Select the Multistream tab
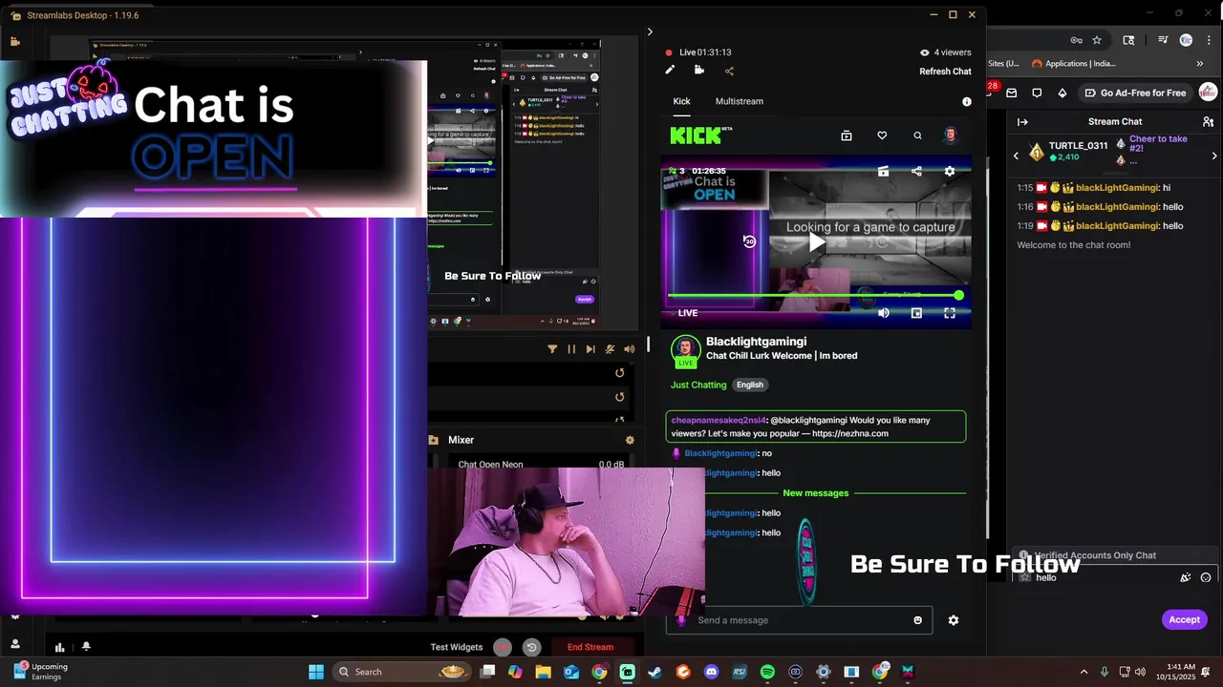 tap(740, 101)
